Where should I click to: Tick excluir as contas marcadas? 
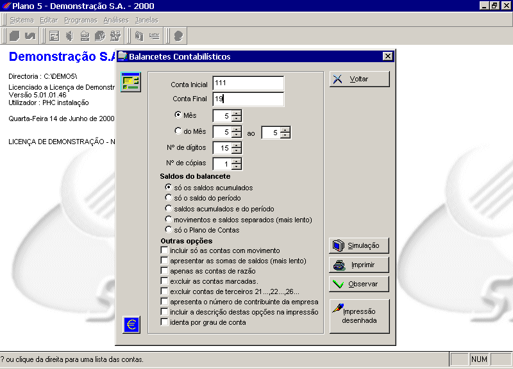click(164, 281)
